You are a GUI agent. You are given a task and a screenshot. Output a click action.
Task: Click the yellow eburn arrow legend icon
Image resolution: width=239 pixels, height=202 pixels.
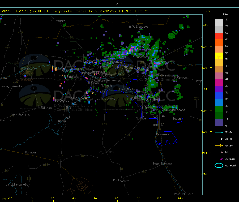pos(219,145)
